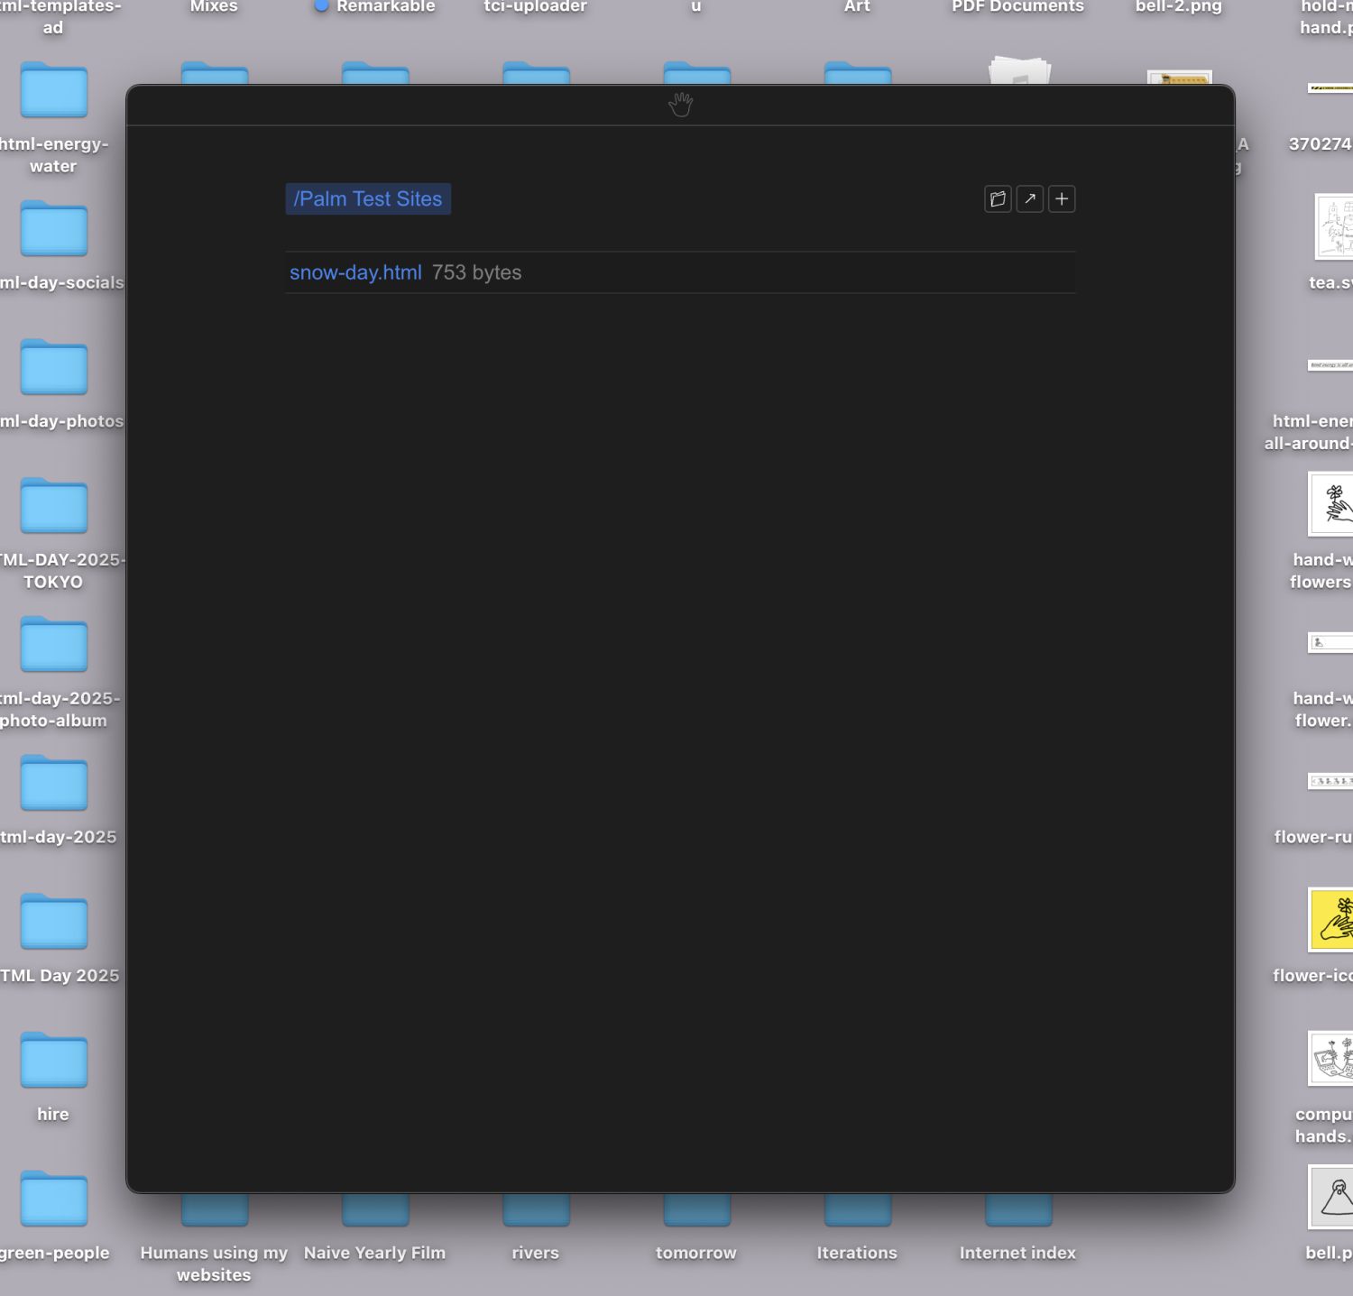Select the html-day-2025-photo-album folder
1353x1296 pixels.
point(54,646)
